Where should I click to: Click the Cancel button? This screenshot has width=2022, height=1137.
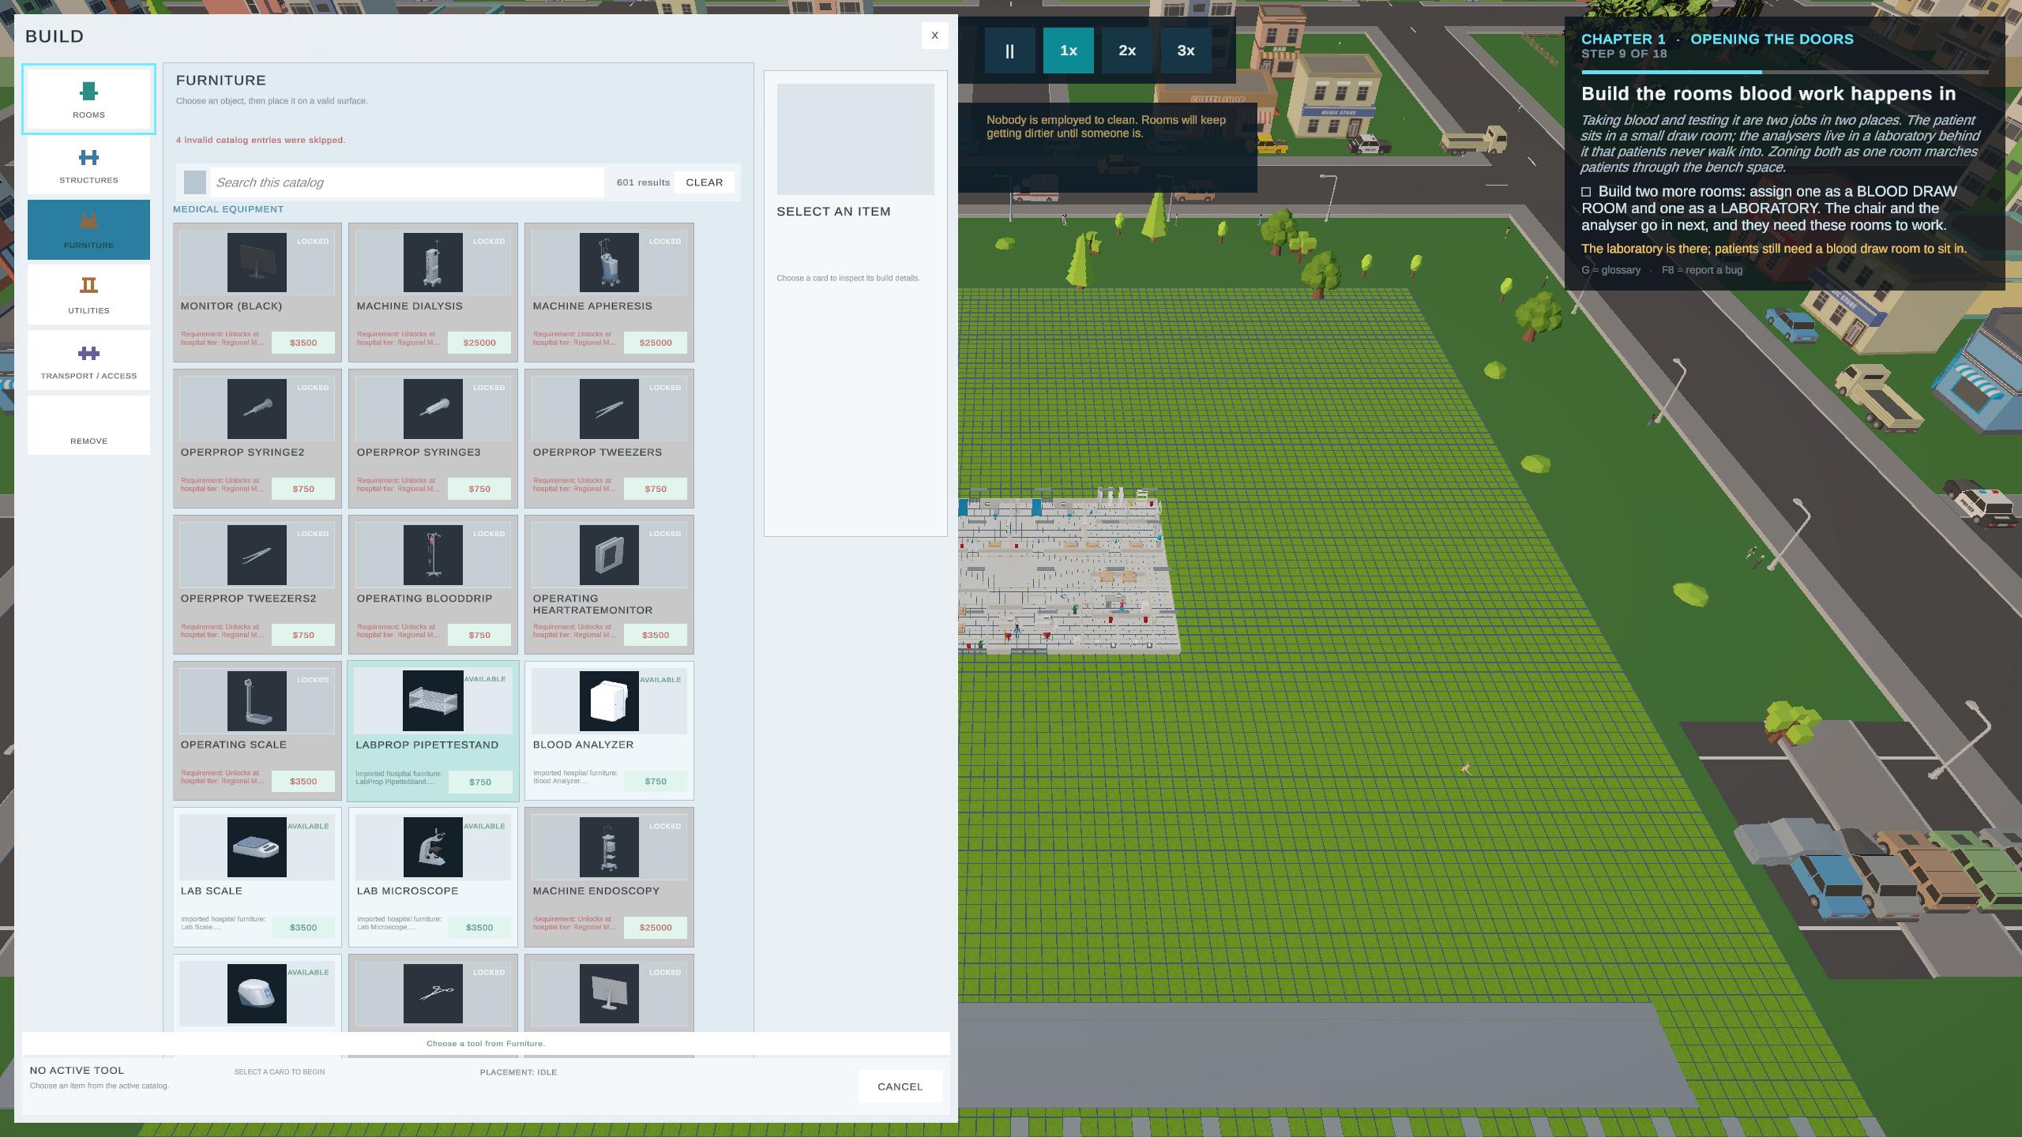[900, 1086]
